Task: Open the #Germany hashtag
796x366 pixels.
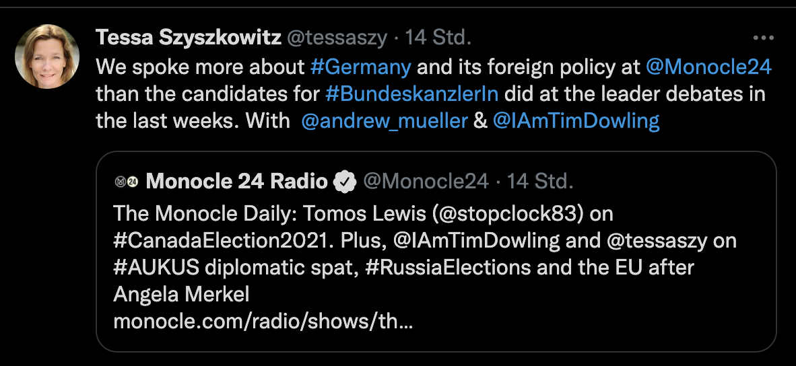Action: [360, 67]
